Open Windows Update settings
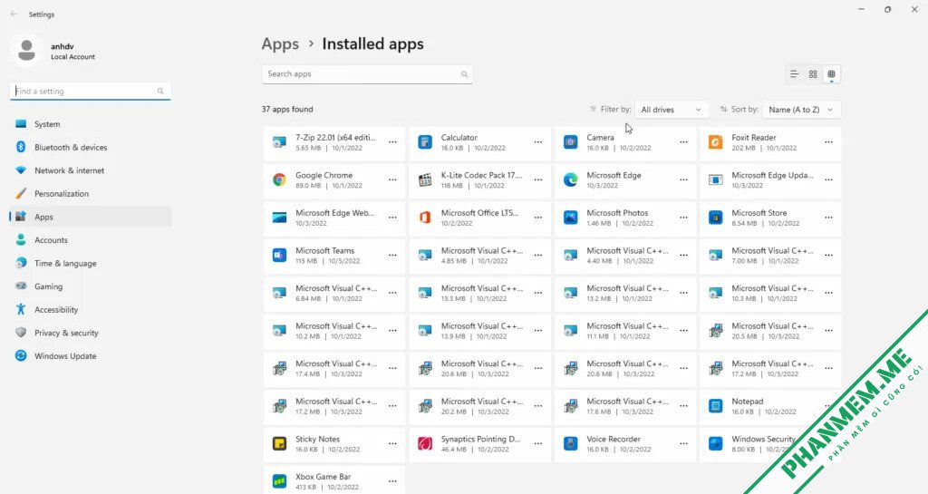The image size is (928, 494). pyautogui.click(x=91, y=356)
